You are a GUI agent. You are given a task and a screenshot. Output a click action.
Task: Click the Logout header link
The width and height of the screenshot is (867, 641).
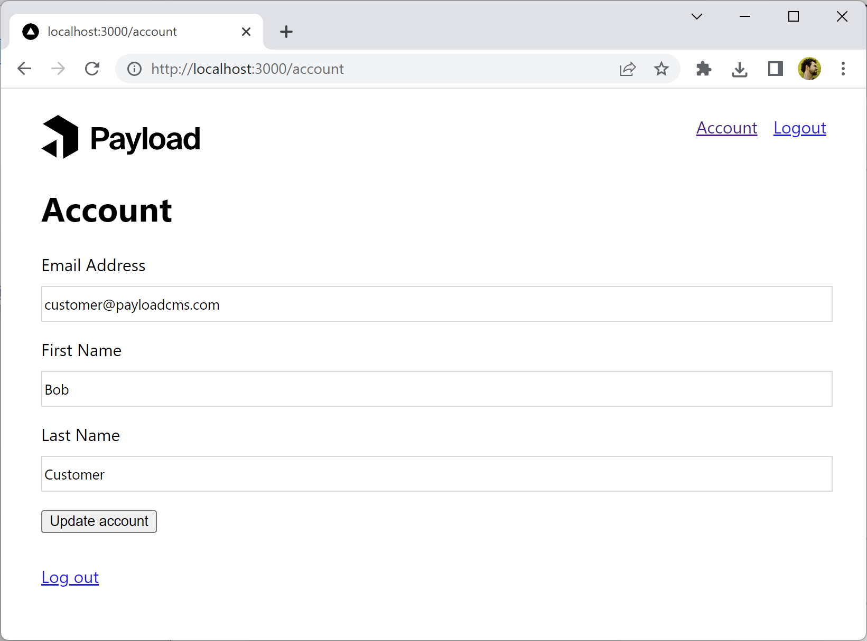(800, 128)
